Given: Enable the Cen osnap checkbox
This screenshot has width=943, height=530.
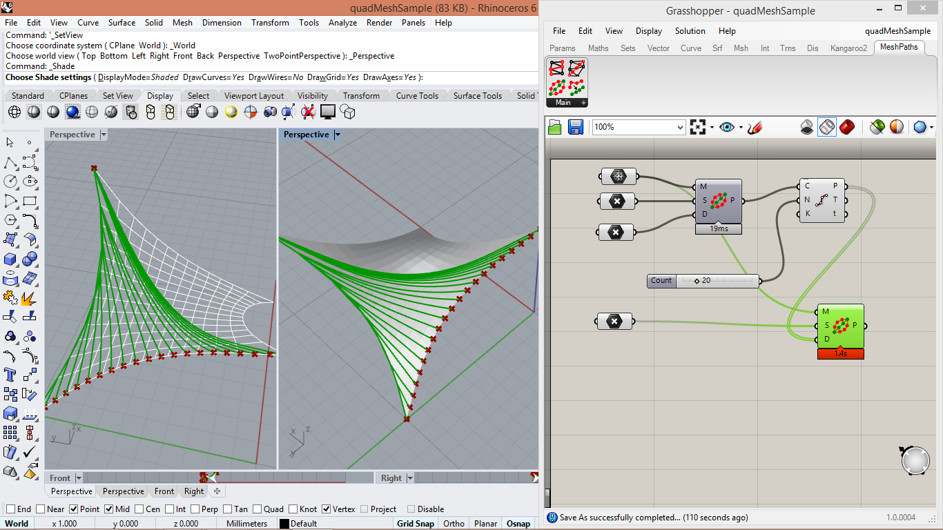Looking at the screenshot, I should click(139, 509).
